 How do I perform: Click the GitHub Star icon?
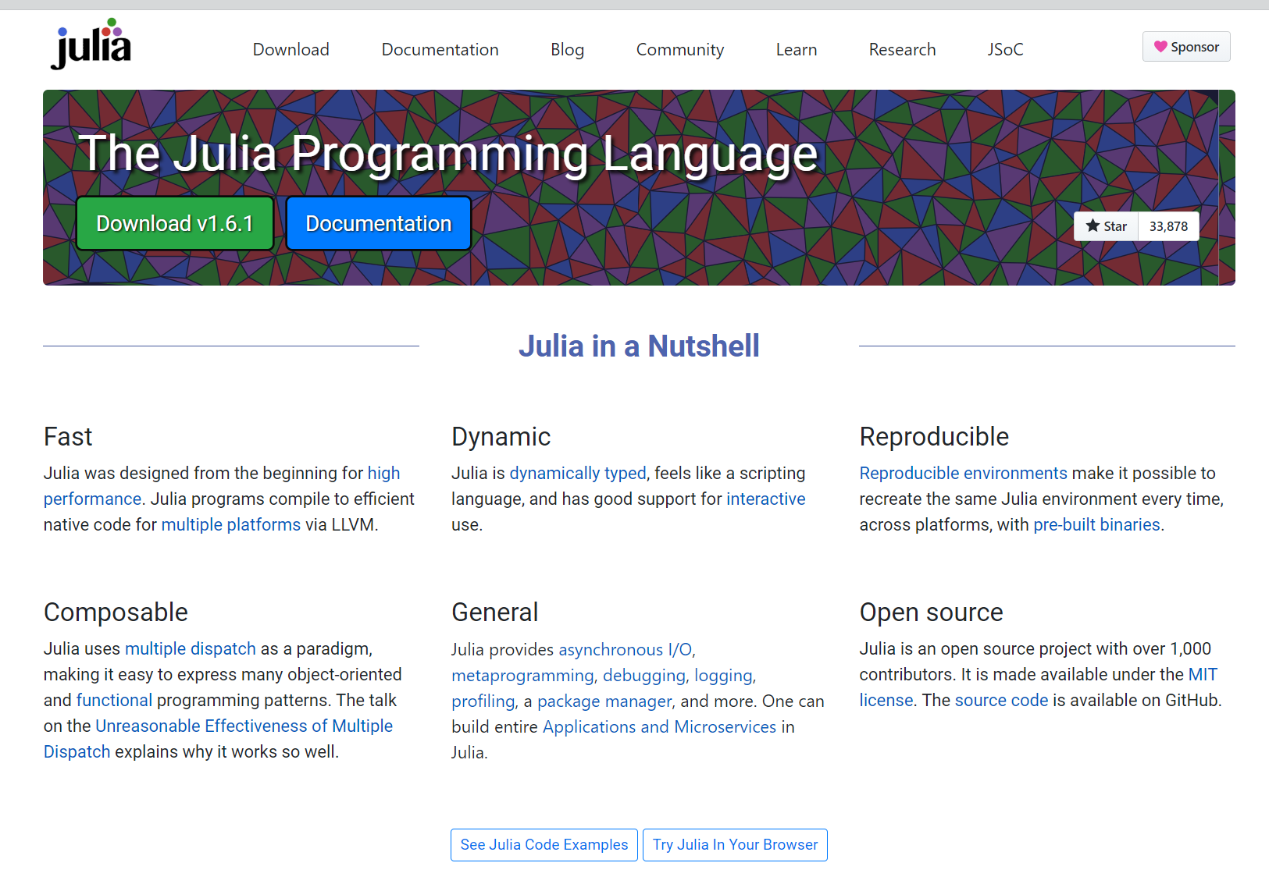click(1093, 225)
